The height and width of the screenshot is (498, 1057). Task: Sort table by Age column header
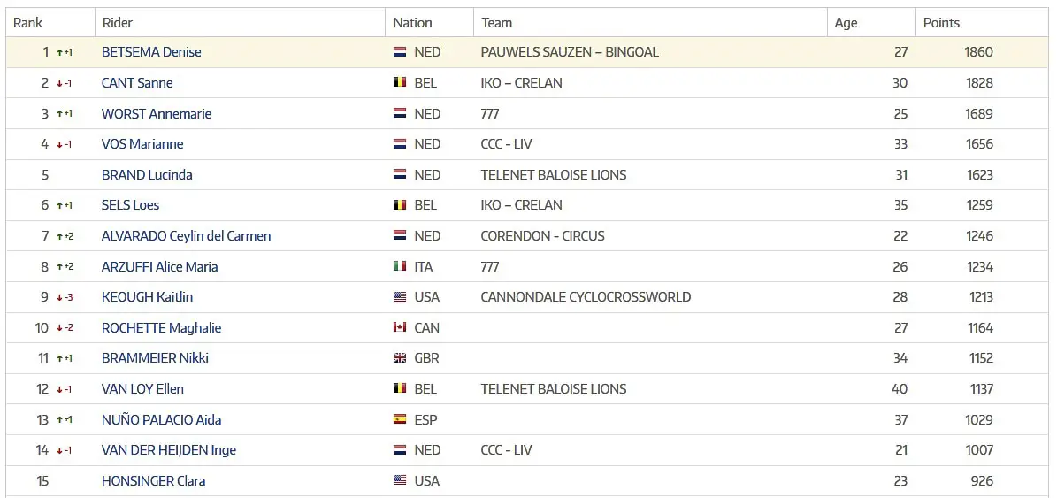[846, 23]
